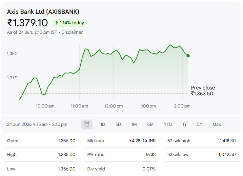Click the P/E ratio label
243x176 pixels.
[96, 154]
